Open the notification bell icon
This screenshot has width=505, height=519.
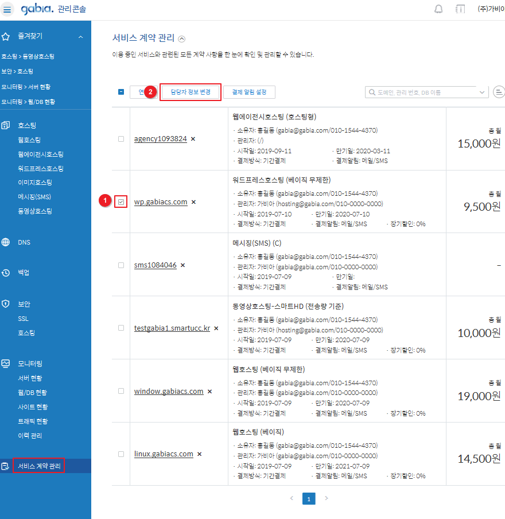[x=438, y=9]
